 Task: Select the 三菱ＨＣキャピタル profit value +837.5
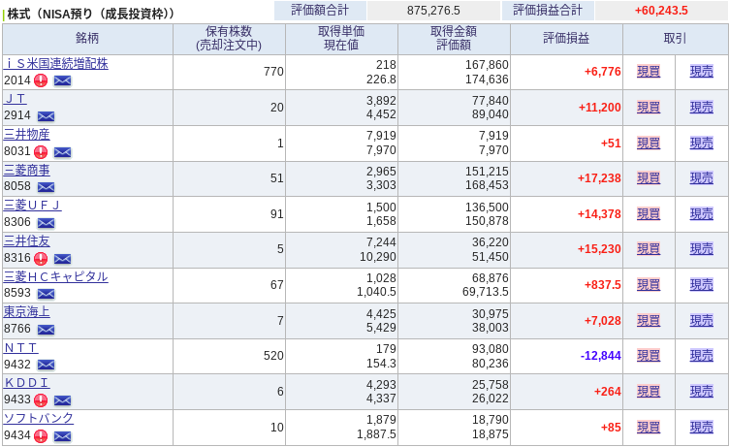(x=603, y=285)
